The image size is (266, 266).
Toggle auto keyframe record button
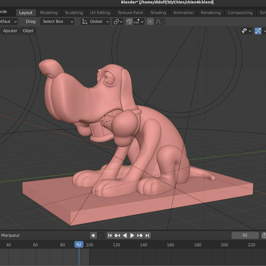click(x=93, y=235)
